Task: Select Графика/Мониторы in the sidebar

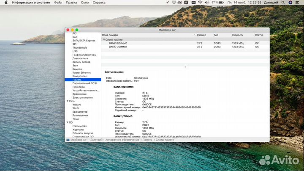Action: (x=84, y=55)
